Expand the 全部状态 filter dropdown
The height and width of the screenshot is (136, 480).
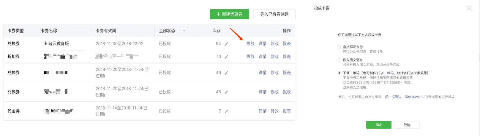point(184,31)
